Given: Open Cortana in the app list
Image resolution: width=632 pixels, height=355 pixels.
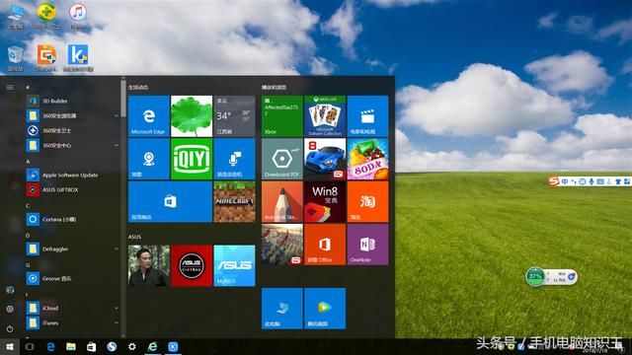Looking at the screenshot, I should tap(72, 219).
